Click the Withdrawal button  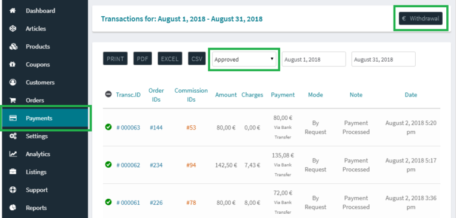420,19
